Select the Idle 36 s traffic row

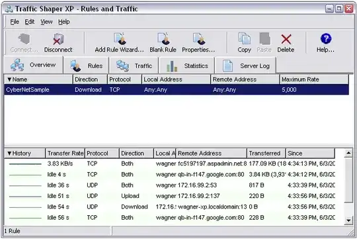coord(170,185)
